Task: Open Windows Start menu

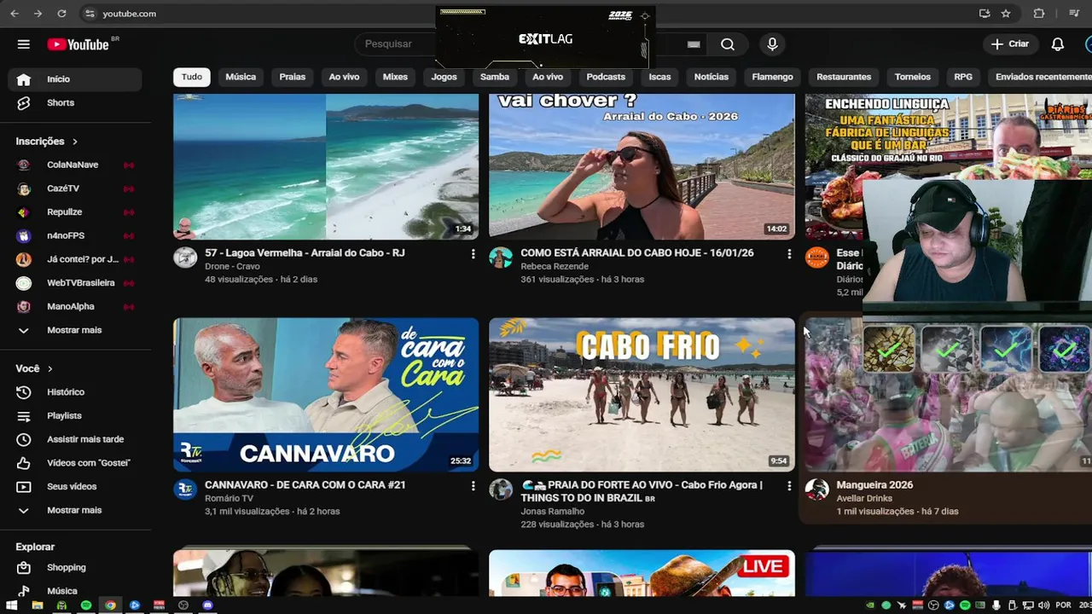Action: click(14, 605)
